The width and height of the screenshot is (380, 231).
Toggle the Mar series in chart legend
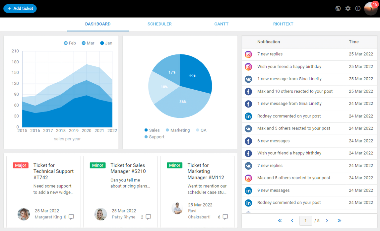coord(88,43)
